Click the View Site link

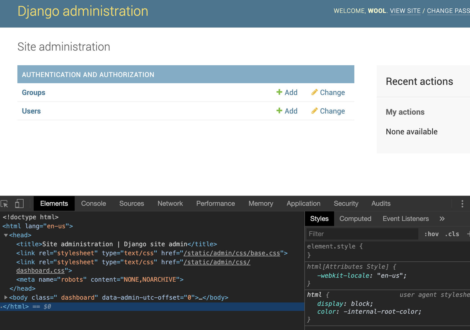tap(405, 11)
